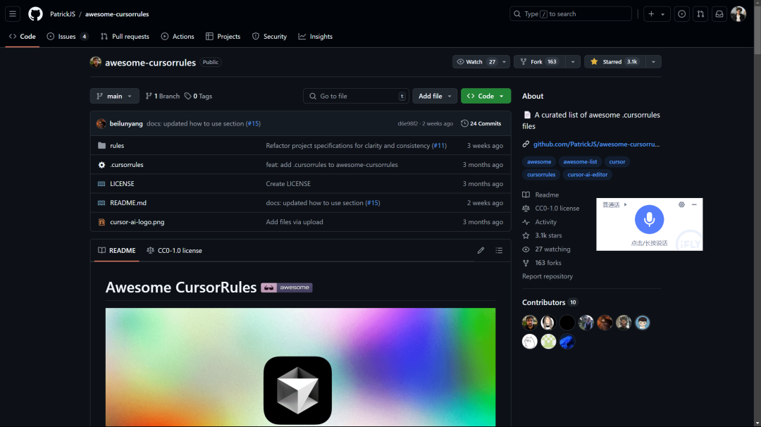Viewport: 761px width, 427px height.
Task: Open the notifications inbox icon
Action: 719,14
